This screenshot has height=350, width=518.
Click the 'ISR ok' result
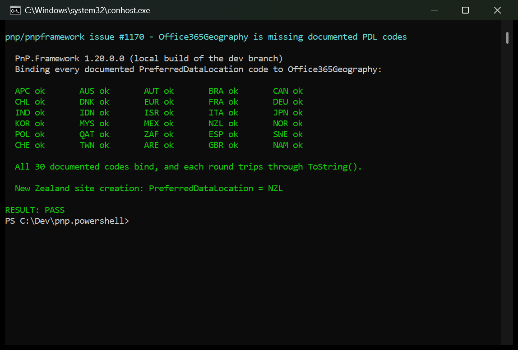click(159, 113)
